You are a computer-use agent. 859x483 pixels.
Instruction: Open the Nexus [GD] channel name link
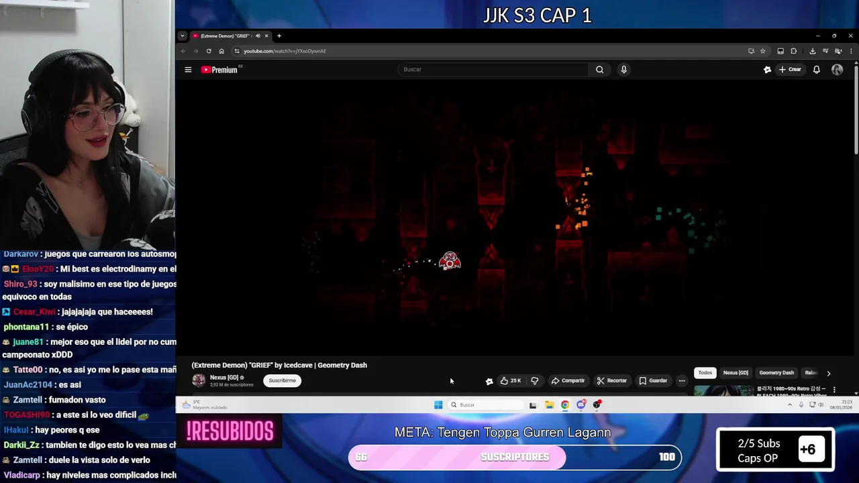[224, 378]
